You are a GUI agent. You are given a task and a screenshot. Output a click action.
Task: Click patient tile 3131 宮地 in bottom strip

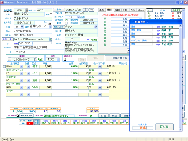pyautogui.click(x=94, y=122)
